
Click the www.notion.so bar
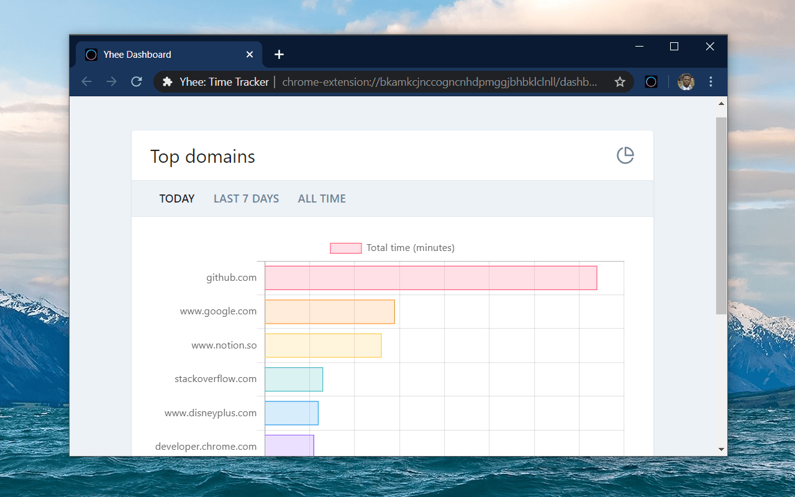(x=323, y=345)
